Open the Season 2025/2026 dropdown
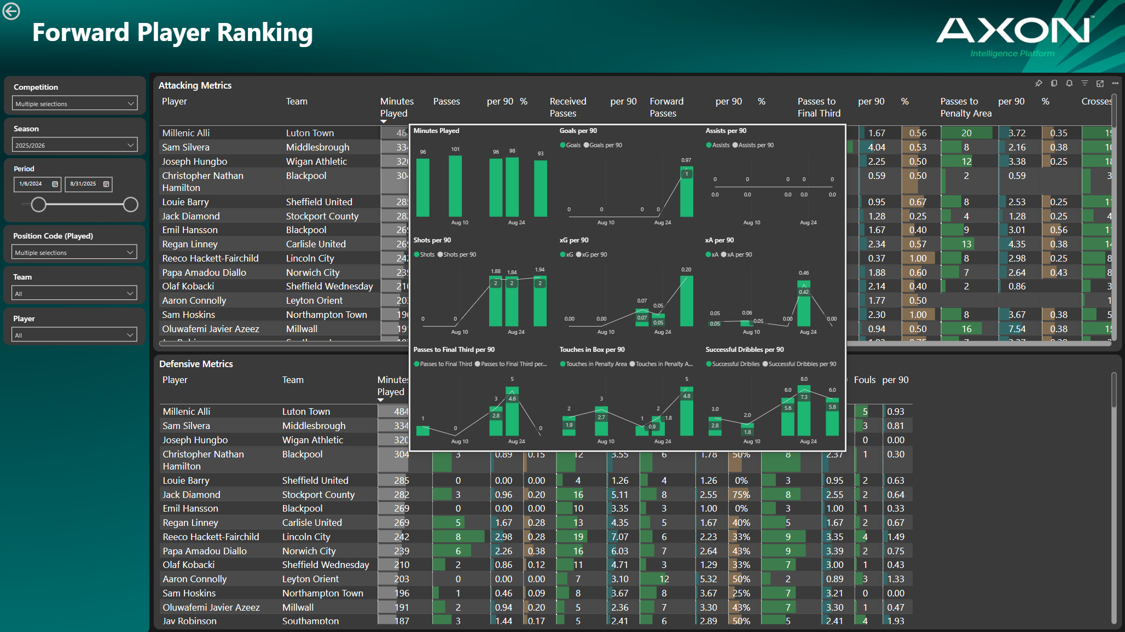The height and width of the screenshot is (632, 1125). click(74, 145)
